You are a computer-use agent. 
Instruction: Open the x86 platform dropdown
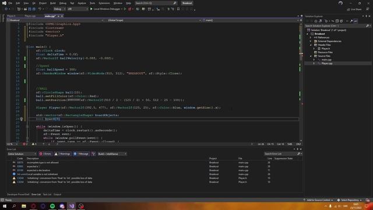(x=78, y=9)
